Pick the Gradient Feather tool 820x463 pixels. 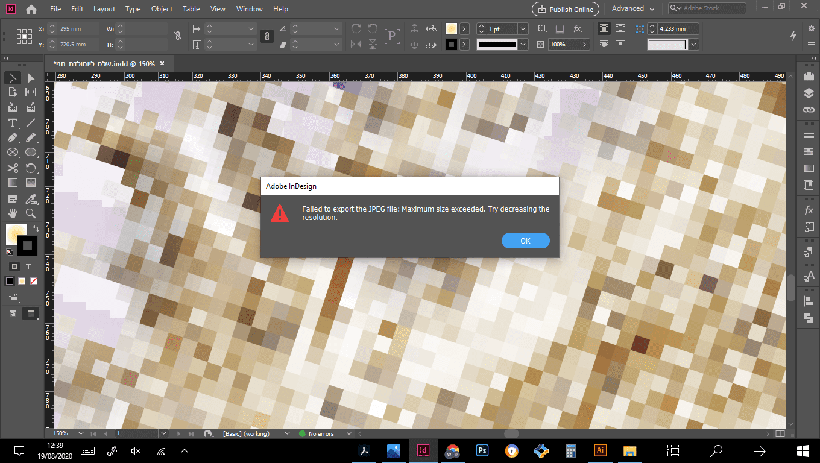[x=31, y=183]
